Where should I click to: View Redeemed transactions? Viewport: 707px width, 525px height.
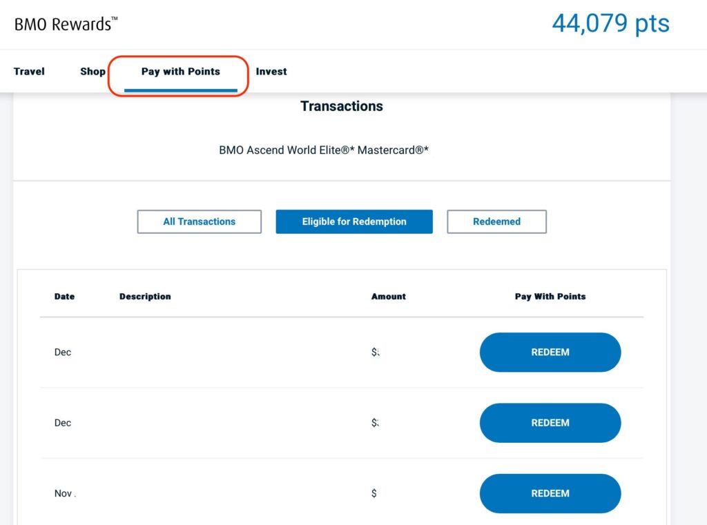click(496, 221)
